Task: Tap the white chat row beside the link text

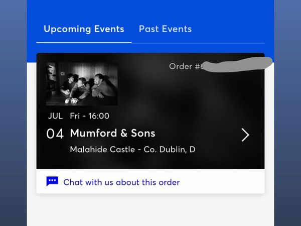Action: (222, 182)
